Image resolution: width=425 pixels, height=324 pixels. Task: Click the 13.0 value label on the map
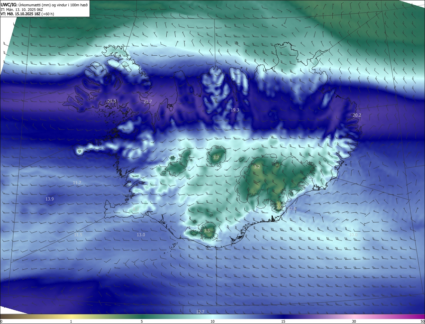click(141, 235)
